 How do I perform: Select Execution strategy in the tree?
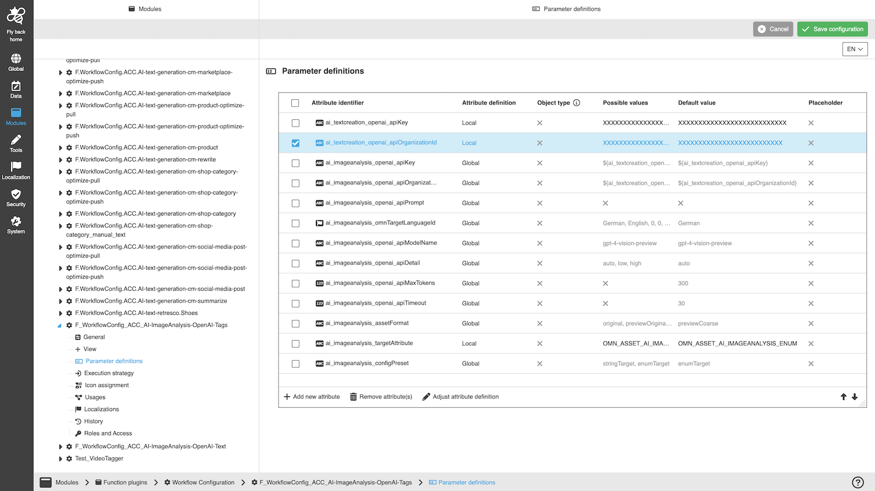109,373
